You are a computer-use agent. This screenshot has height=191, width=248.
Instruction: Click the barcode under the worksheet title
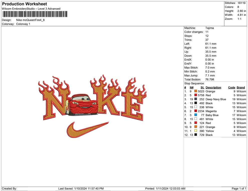pos(35,14)
